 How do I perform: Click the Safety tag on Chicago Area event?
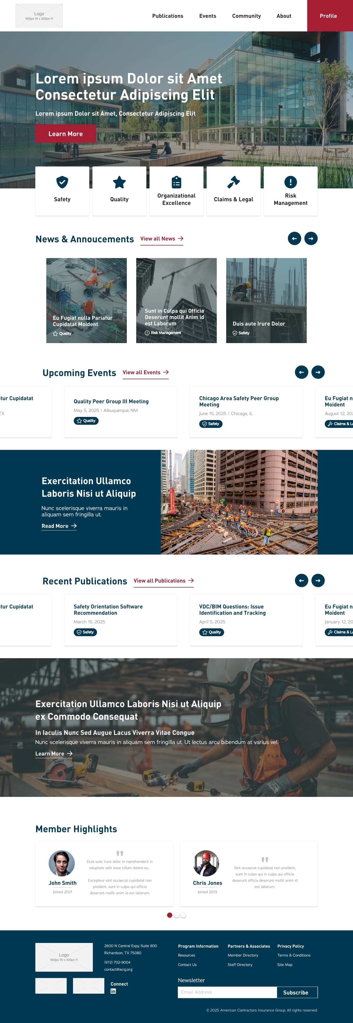(210, 424)
